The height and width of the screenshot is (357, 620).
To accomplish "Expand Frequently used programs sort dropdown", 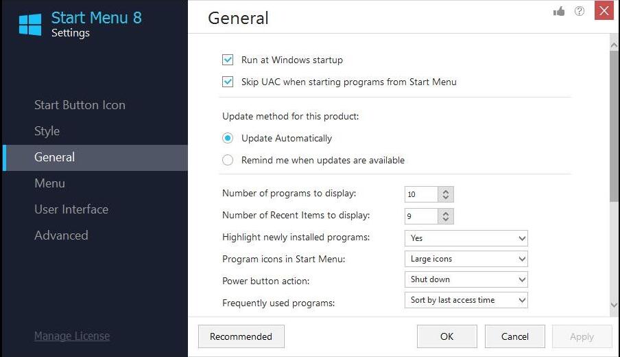I will [x=466, y=300].
